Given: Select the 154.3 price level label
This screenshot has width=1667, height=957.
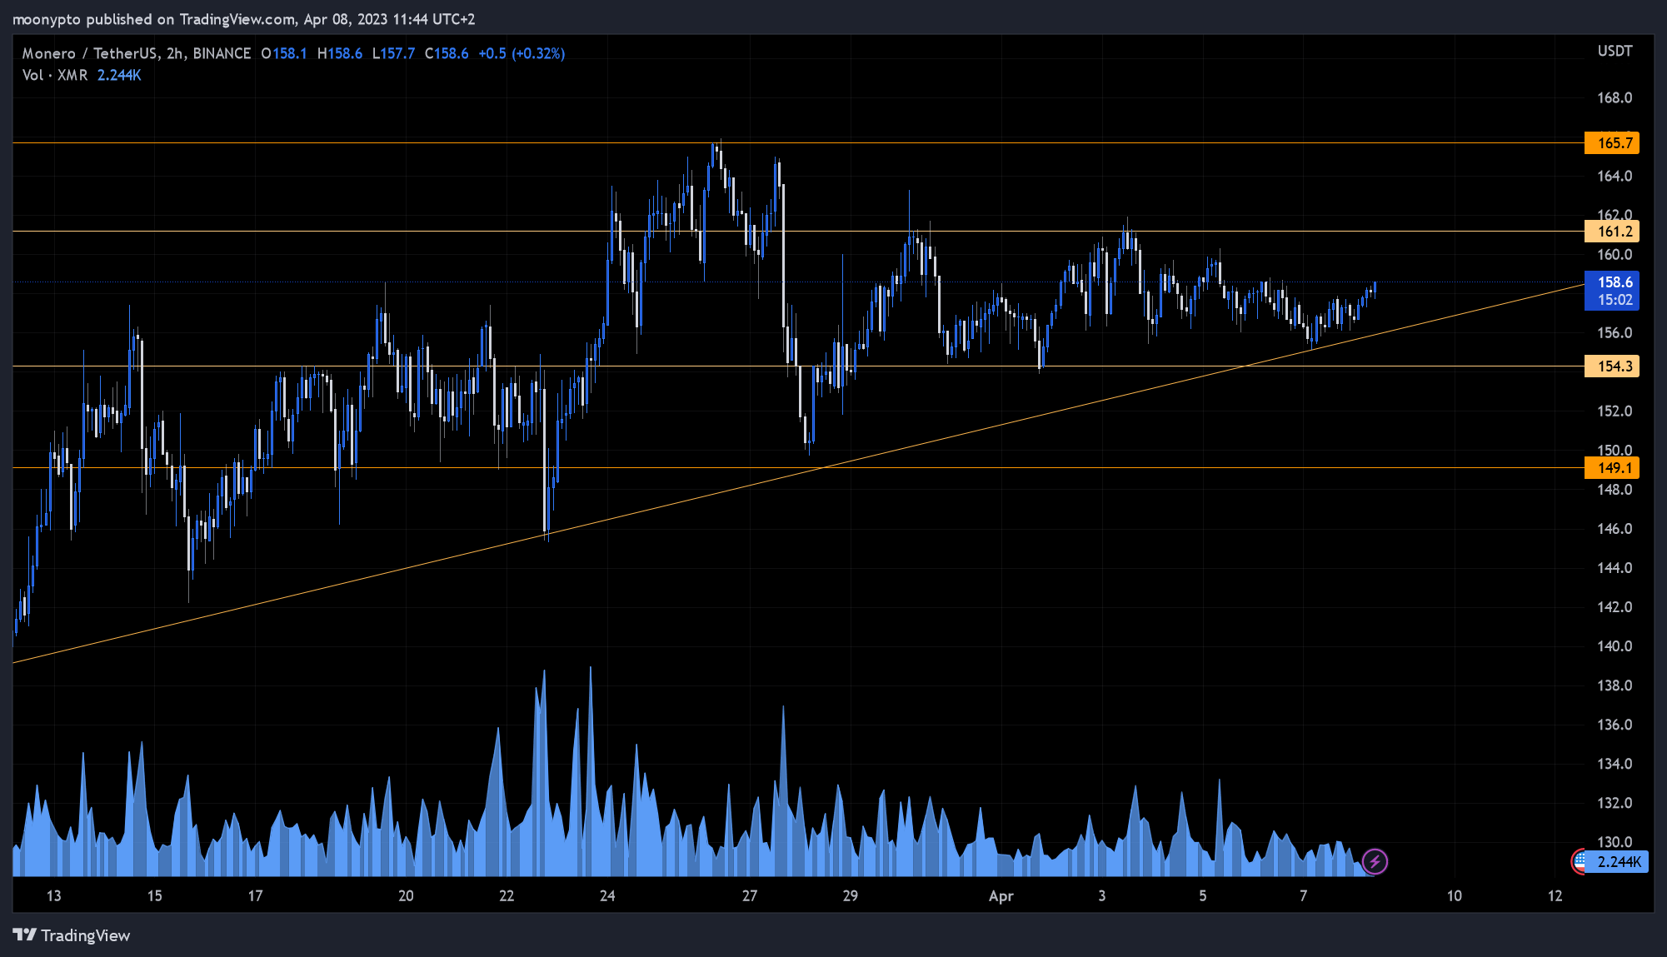Looking at the screenshot, I should pos(1612,366).
